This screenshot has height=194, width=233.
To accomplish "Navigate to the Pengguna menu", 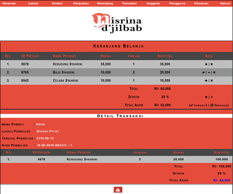I will (x=177, y=3).
